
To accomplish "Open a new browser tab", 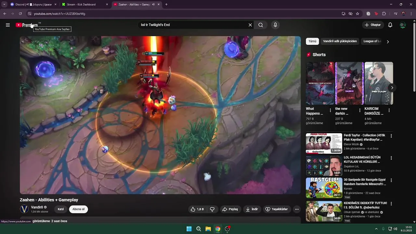I will coord(166,5).
